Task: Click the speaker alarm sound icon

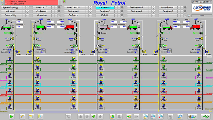Action: click(192, 116)
